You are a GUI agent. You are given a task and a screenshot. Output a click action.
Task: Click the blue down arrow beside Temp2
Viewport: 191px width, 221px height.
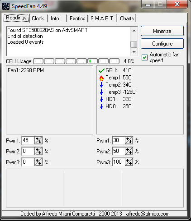click(101, 85)
